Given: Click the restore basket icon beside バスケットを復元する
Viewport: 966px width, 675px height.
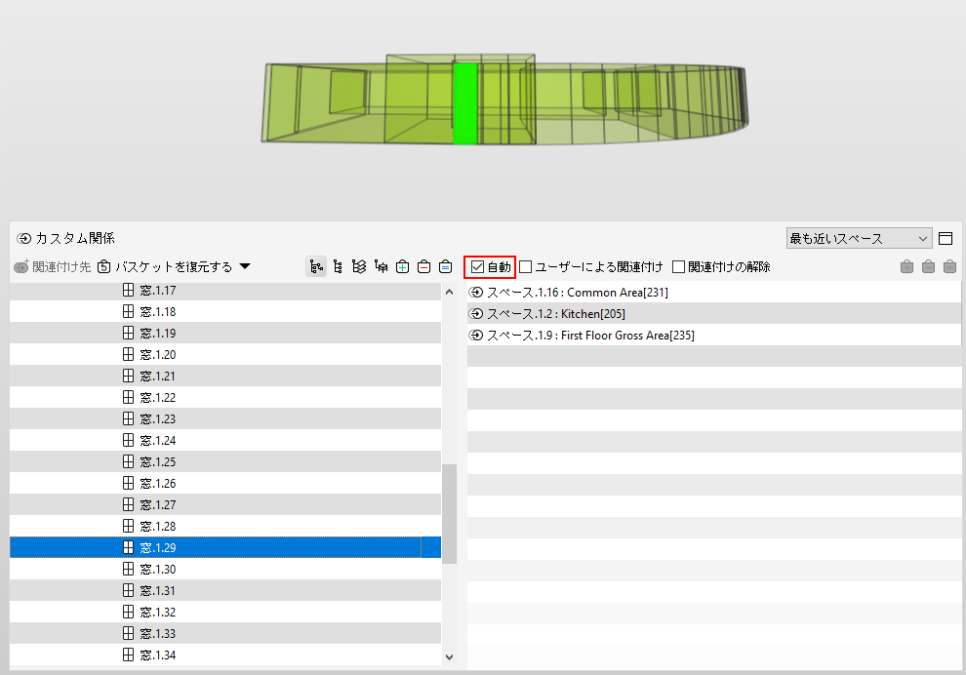Looking at the screenshot, I should click(x=104, y=266).
